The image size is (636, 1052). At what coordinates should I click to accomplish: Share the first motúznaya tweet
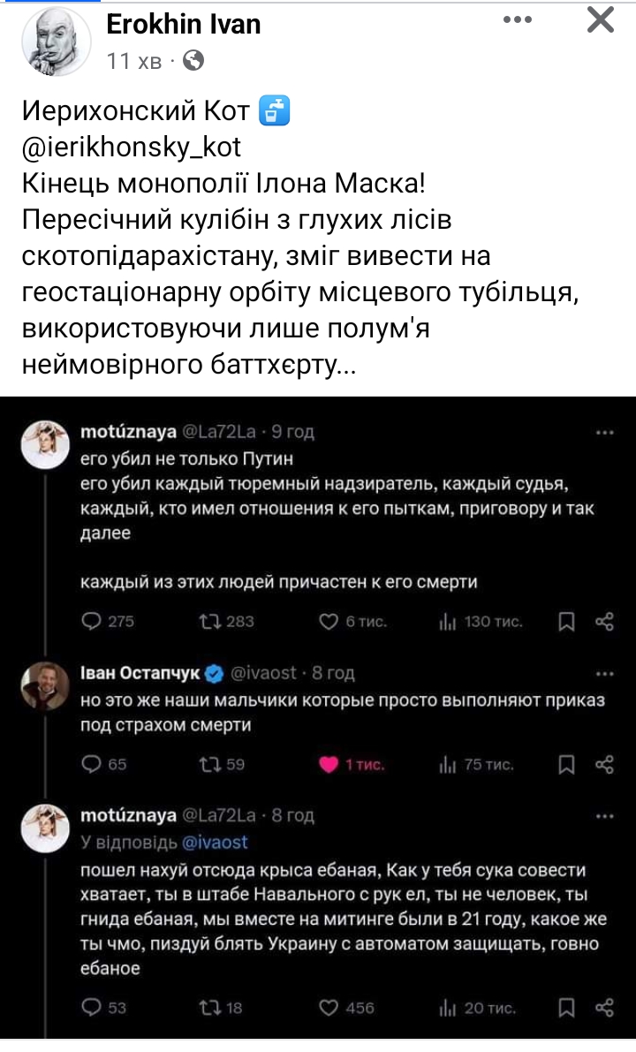tap(605, 622)
